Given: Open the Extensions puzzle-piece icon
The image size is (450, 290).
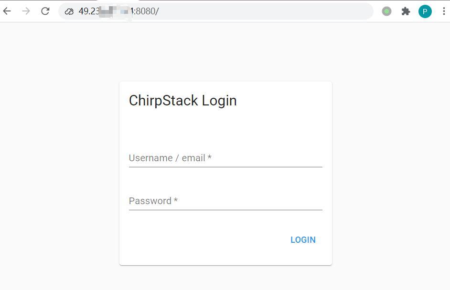Looking at the screenshot, I should [406, 11].
